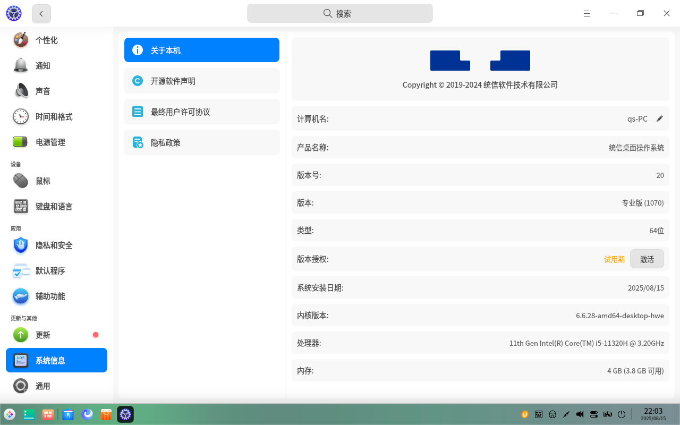
Task: Open Power Management settings
Action: (x=50, y=142)
